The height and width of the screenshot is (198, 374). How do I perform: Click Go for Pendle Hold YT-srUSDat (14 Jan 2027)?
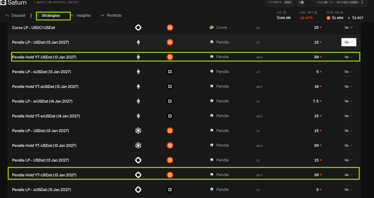[349, 116]
